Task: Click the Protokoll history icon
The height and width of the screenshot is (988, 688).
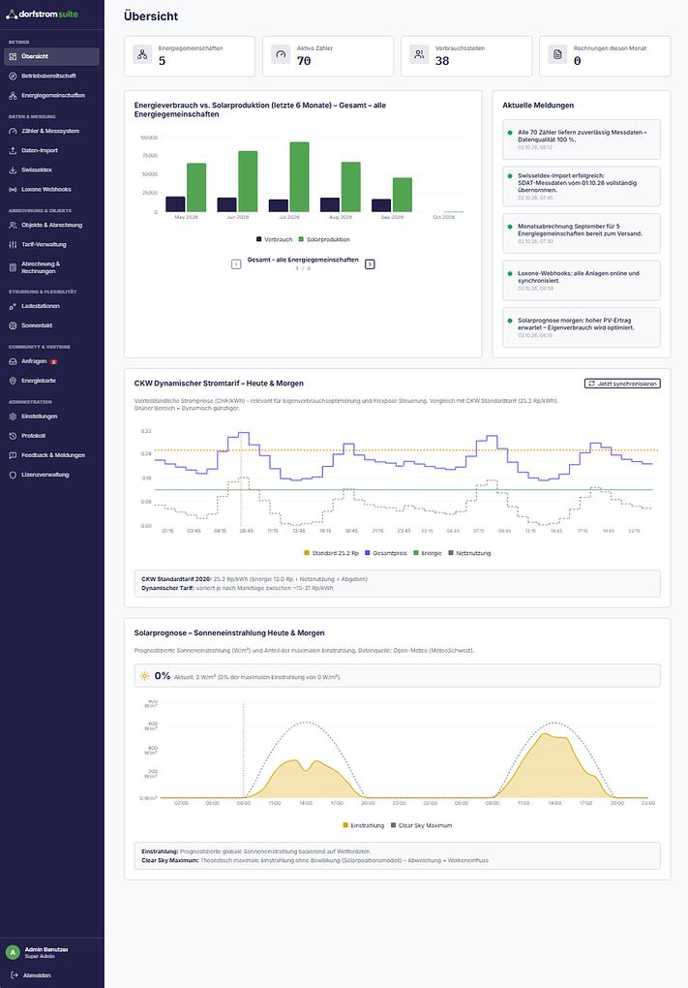Action: coord(13,436)
